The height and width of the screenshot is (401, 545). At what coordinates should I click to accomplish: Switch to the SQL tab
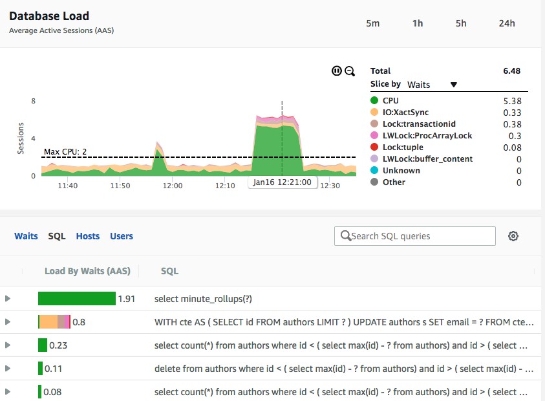(x=57, y=236)
